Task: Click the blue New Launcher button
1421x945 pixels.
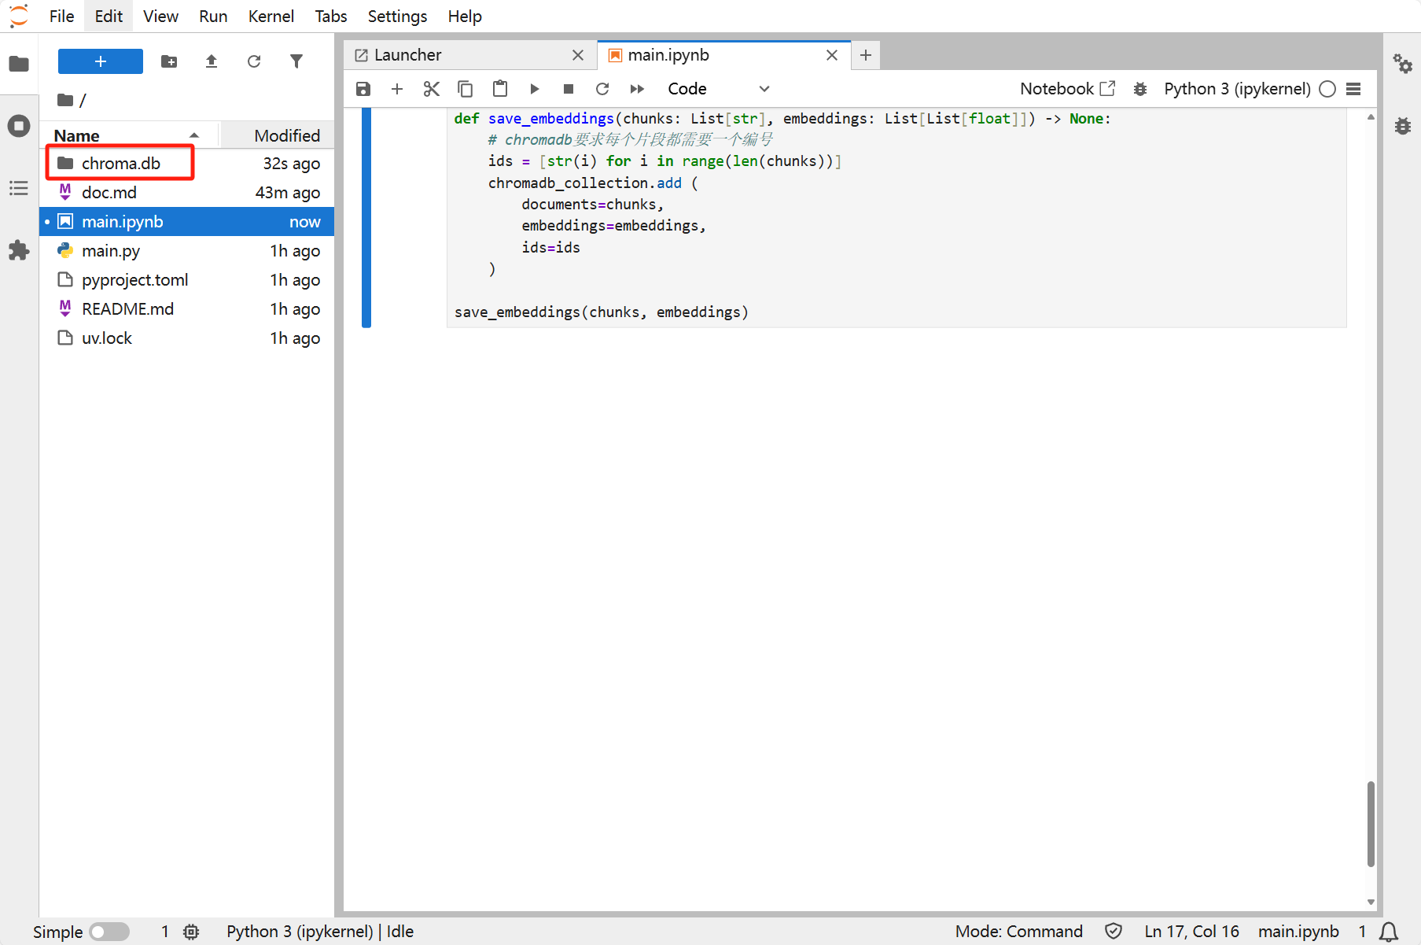Action: pos(101,61)
